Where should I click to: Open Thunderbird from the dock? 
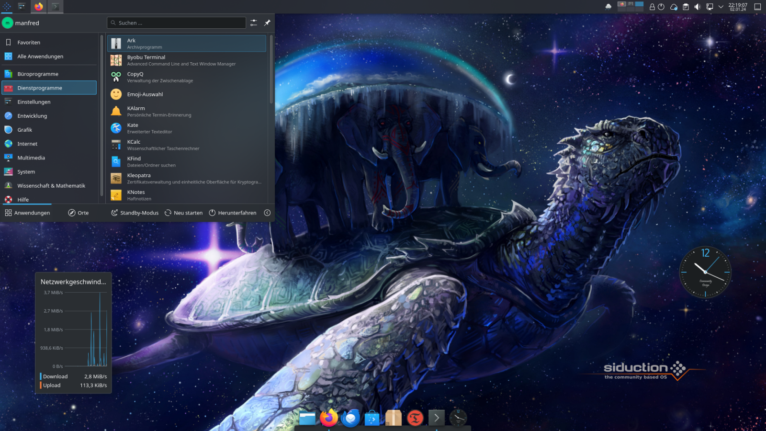(x=350, y=418)
